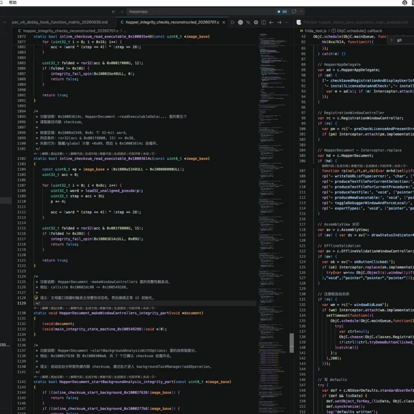Expand the chevron next to the chat icon
This screenshot has width=414, height=414.
pyautogui.click(x=301, y=11)
